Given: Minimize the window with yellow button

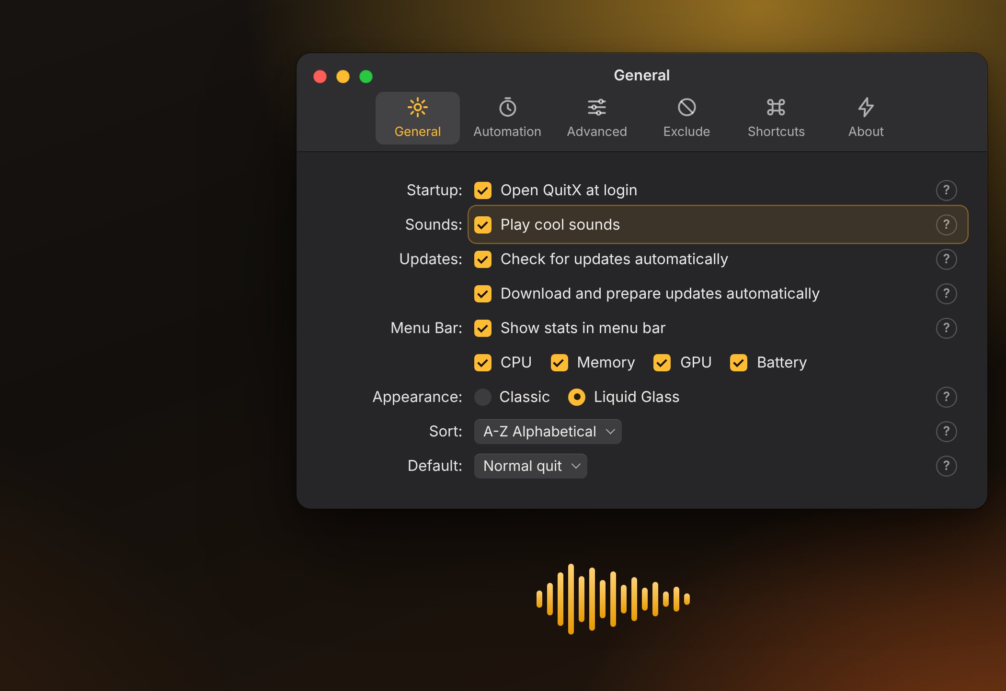Looking at the screenshot, I should point(343,76).
